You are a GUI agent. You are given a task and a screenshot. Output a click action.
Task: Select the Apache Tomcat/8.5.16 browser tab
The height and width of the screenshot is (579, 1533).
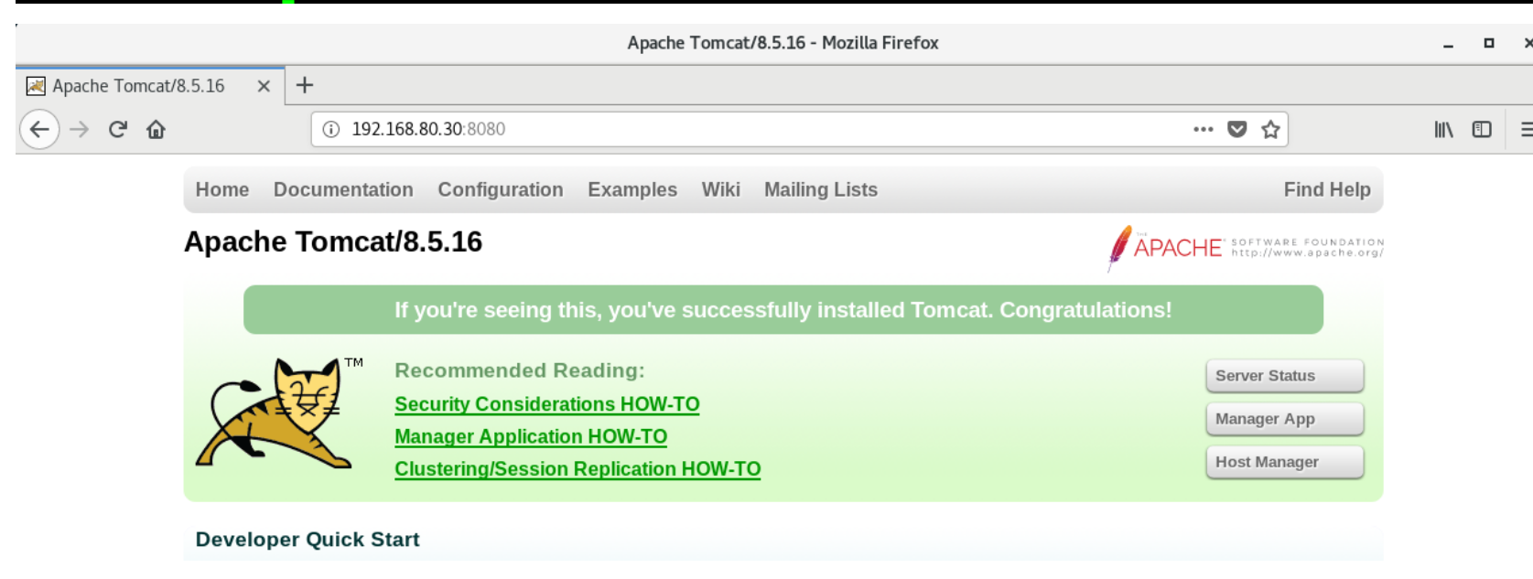(137, 86)
